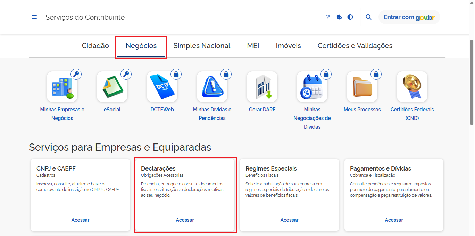Go to Certidões e Validações tab

click(x=355, y=46)
